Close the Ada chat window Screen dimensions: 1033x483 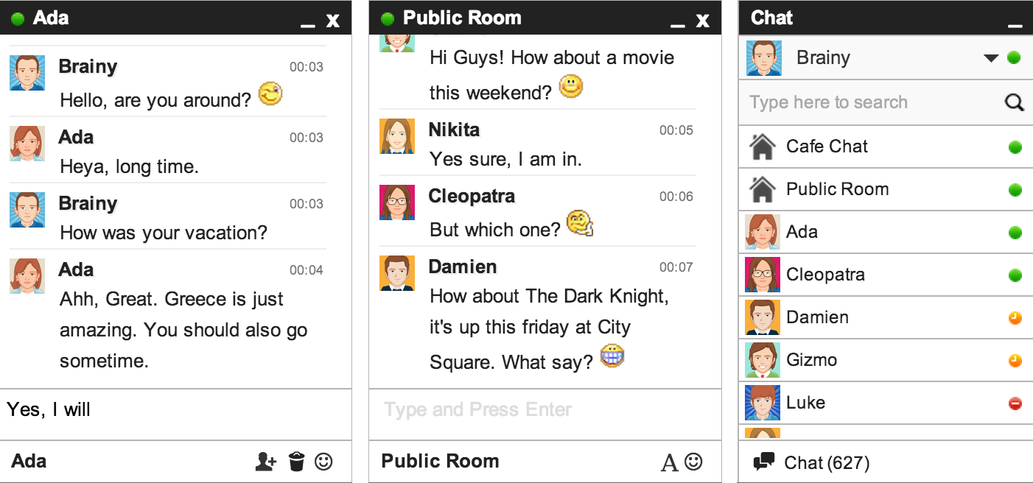point(333,21)
